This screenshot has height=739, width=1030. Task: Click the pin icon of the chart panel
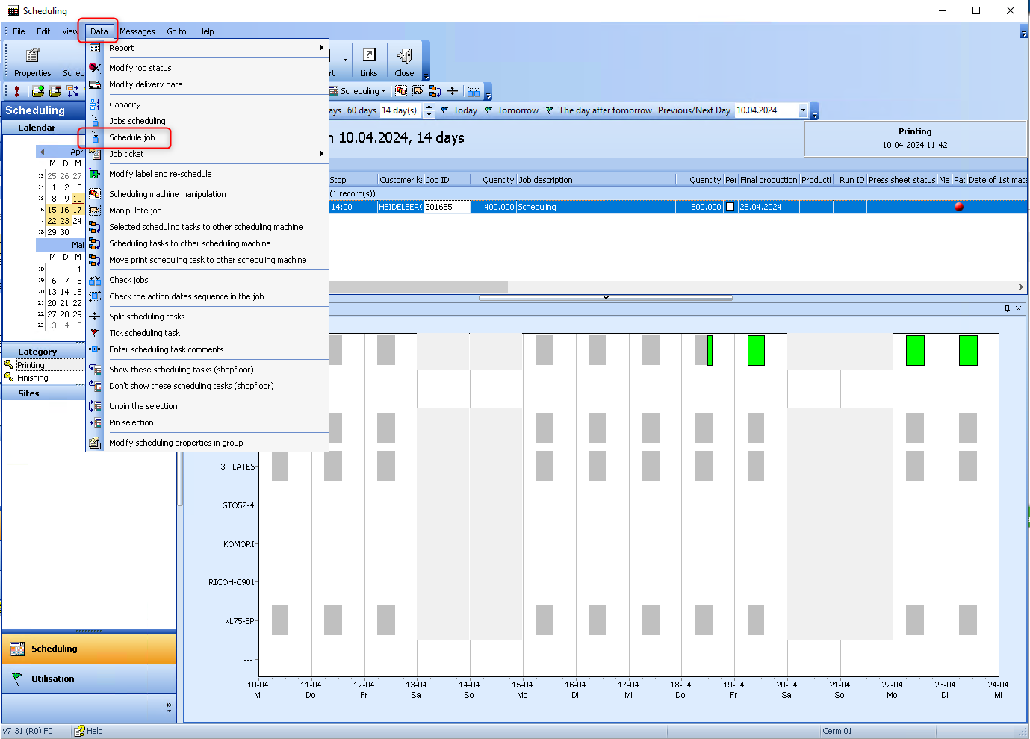point(1007,308)
